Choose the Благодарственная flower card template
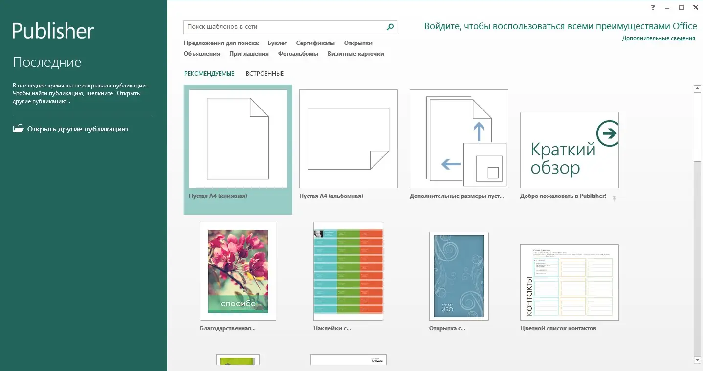703x371 pixels. point(238,271)
